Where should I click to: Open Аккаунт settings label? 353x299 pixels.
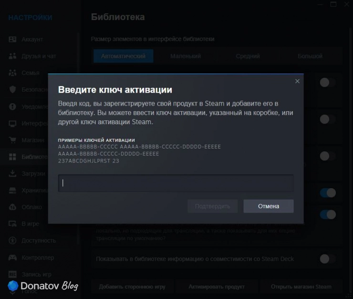point(32,39)
